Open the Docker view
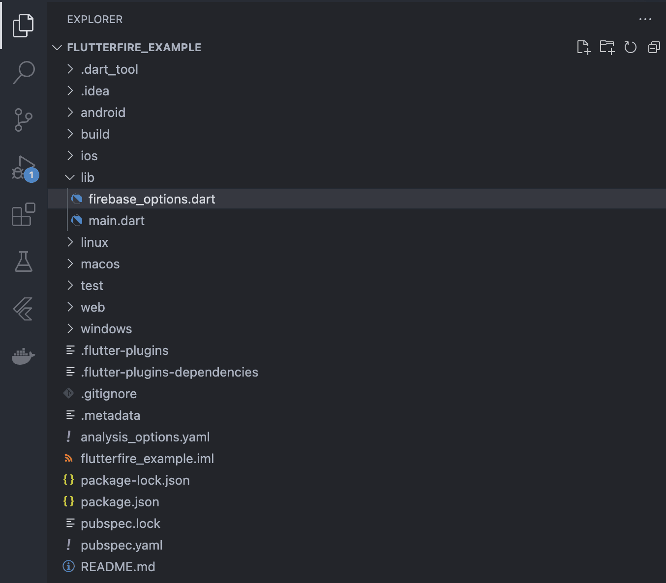The image size is (666, 583). (x=24, y=356)
